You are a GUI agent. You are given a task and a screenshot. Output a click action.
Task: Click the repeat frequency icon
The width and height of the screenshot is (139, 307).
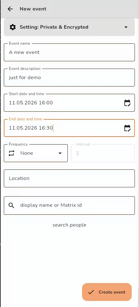point(11,153)
